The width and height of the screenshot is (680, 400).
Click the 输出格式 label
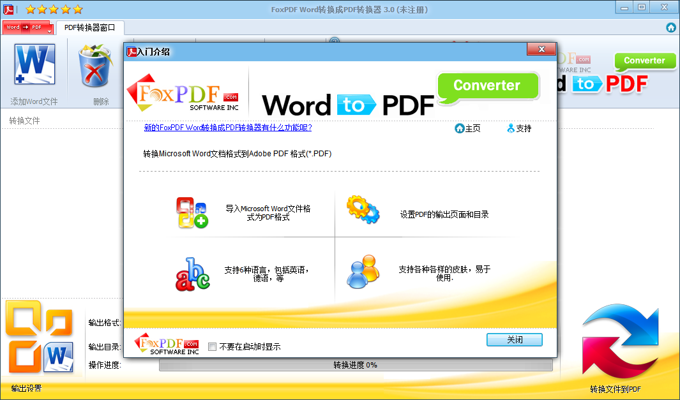tap(105, 322)
